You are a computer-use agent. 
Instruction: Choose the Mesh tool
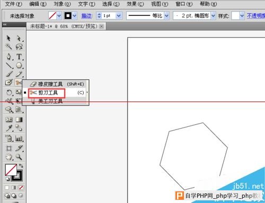(x=9, y=119)
